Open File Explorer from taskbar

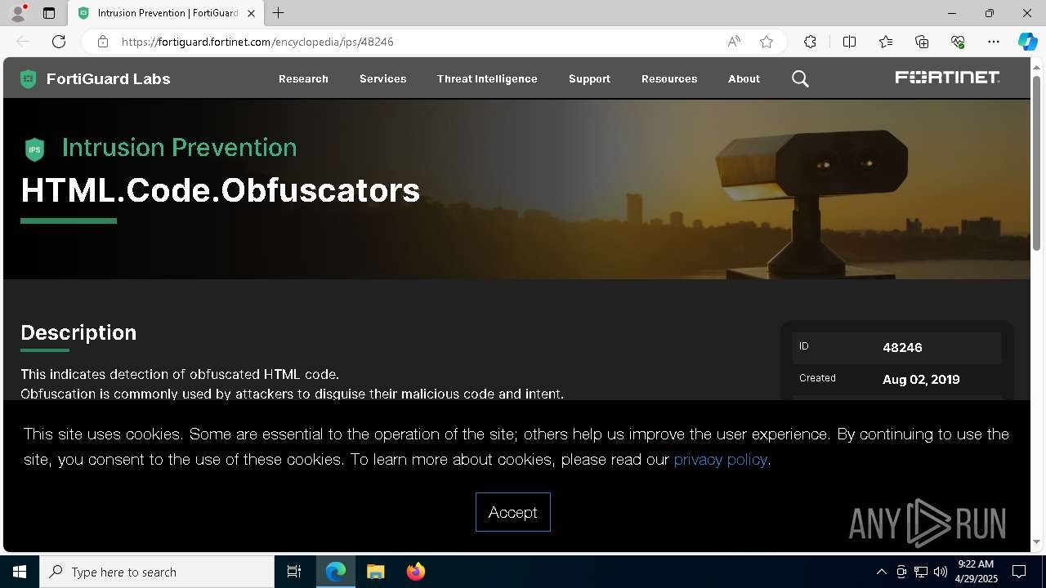click(x=375, y=572)
